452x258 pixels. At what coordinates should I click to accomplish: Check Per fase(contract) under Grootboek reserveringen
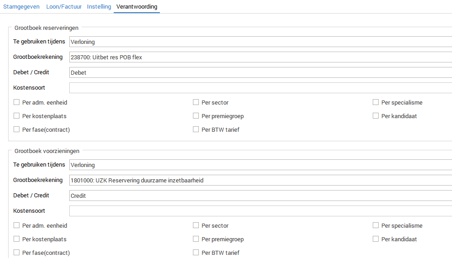point(17,130)
